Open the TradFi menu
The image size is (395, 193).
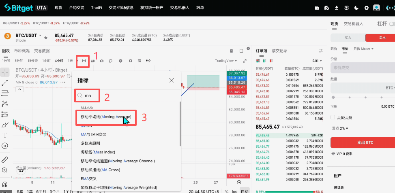tap(97, 8)
